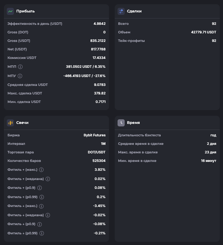This screenshot has height=245, width=223.
Task: Click the Сделки panel arrows icon
Action: point(121,11)
